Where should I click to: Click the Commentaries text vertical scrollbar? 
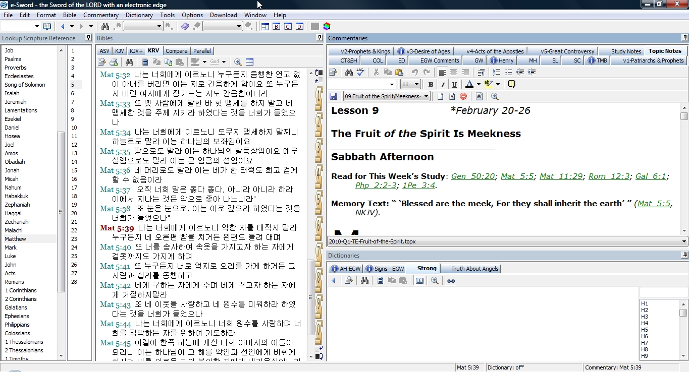(x=684, y=169)
